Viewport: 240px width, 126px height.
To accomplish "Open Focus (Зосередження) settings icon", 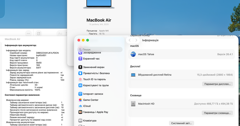I will point(80,53).
